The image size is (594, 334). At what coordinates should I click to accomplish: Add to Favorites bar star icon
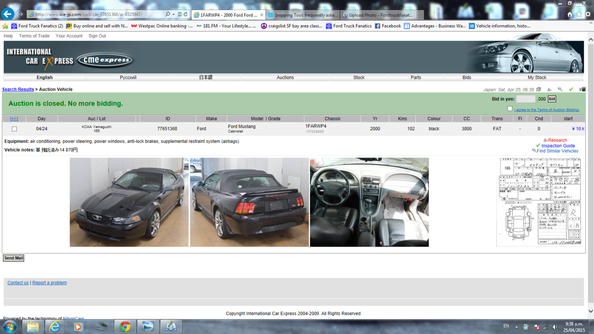click(x=6, y=26)
